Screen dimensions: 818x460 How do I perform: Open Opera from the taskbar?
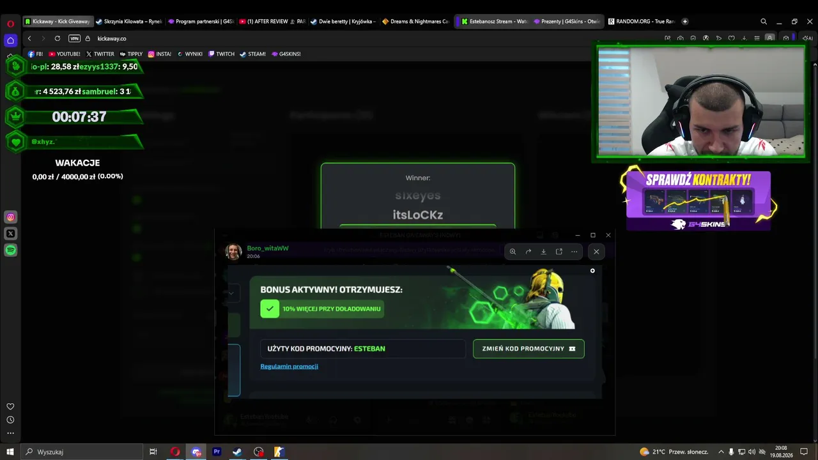point(175,452)
